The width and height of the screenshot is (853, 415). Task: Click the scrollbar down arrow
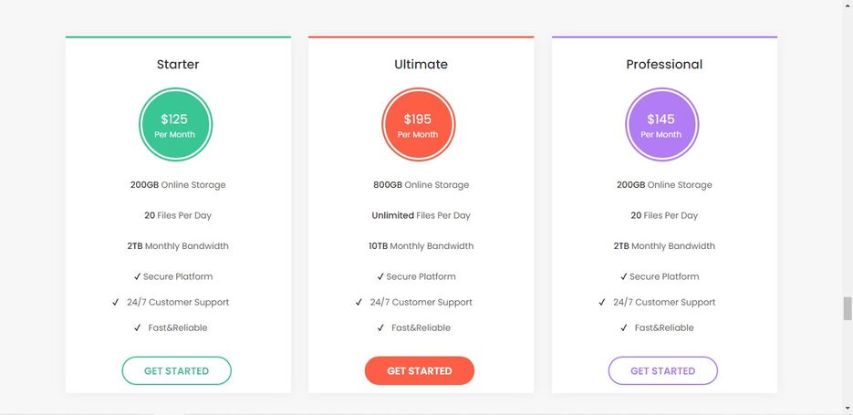847,408
